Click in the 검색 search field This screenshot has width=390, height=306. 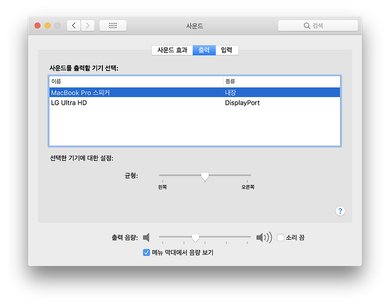[x=318, y=25]
